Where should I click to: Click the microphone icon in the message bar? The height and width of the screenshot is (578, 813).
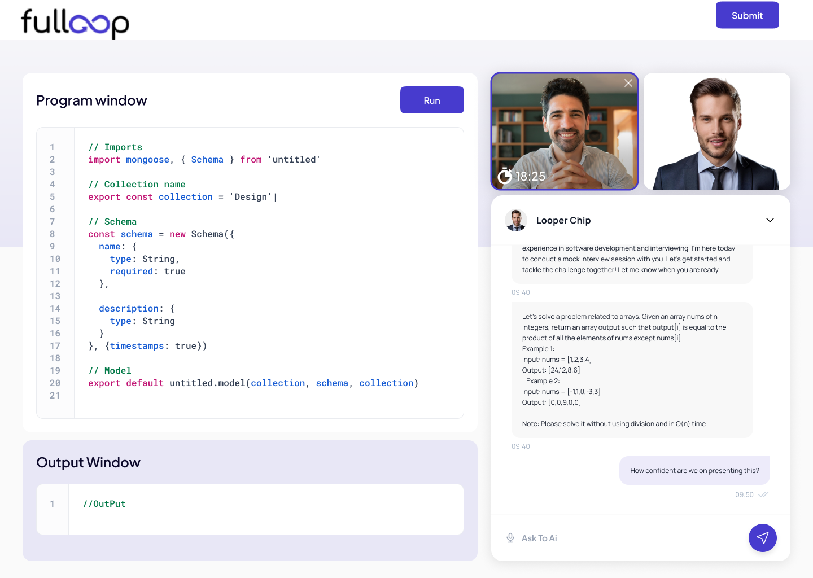click(x=510, y=538)
